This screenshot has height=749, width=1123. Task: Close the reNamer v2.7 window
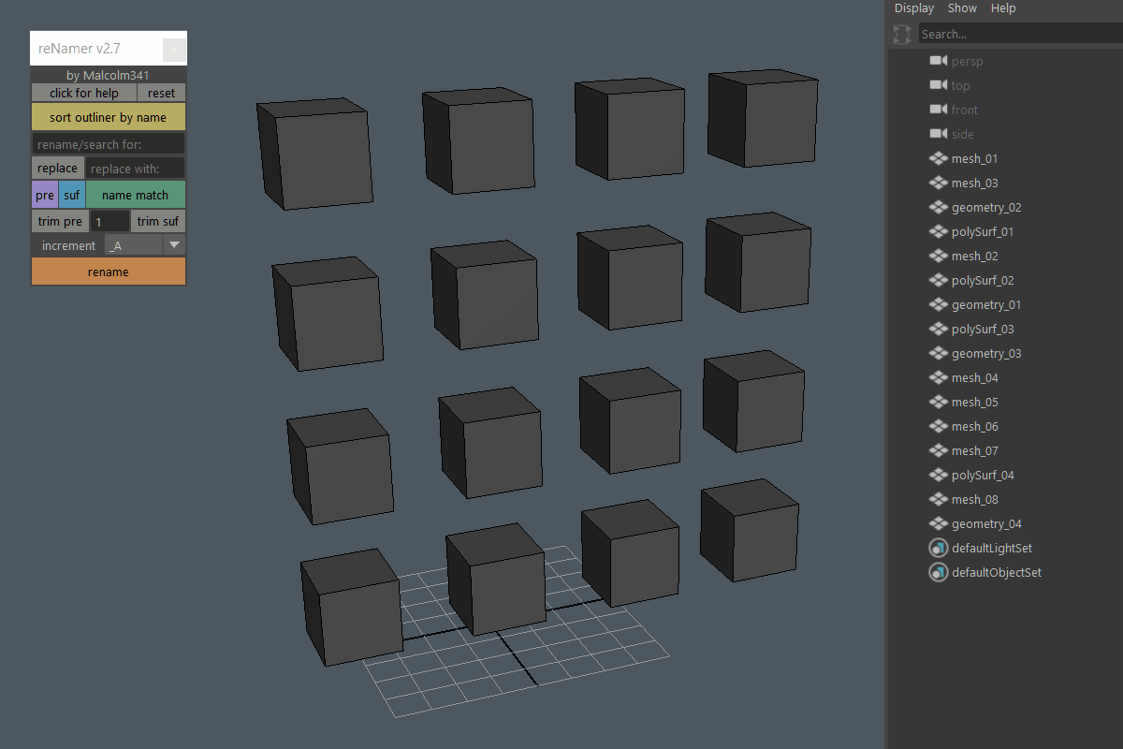pyautogui.click(x=174, y=50)
